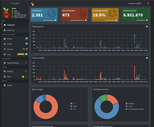
Task: Expand Settings submenu chevron
Action: (26, 71)
